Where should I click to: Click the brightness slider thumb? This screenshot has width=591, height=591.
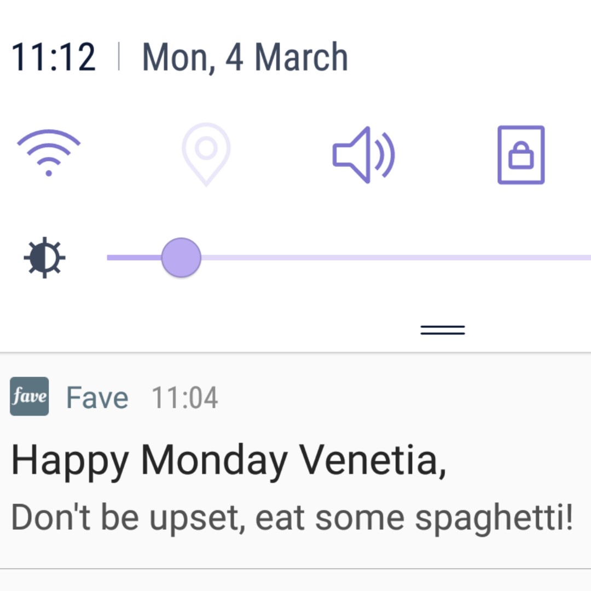click(181, 258)
